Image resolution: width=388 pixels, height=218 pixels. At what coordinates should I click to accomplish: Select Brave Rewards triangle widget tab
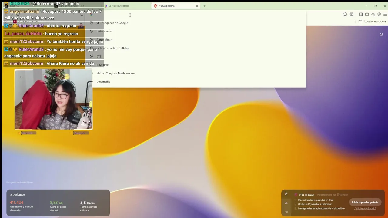coord(286,203)
